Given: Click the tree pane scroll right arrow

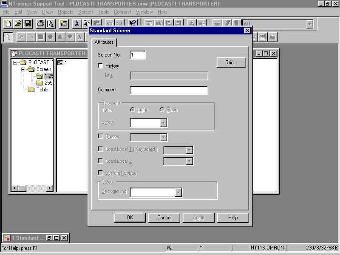Looking at the screenshot, I should (50, 188).
